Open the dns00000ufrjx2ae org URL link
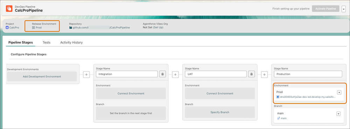 pos(308,97)
